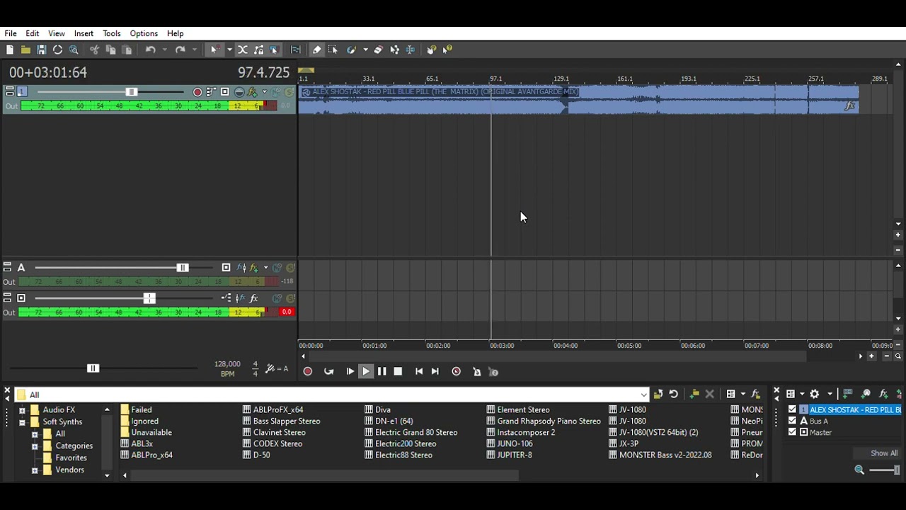This screenshot has height=510, width=906.
Task: Open the File menu
Action: coord(11,33)
